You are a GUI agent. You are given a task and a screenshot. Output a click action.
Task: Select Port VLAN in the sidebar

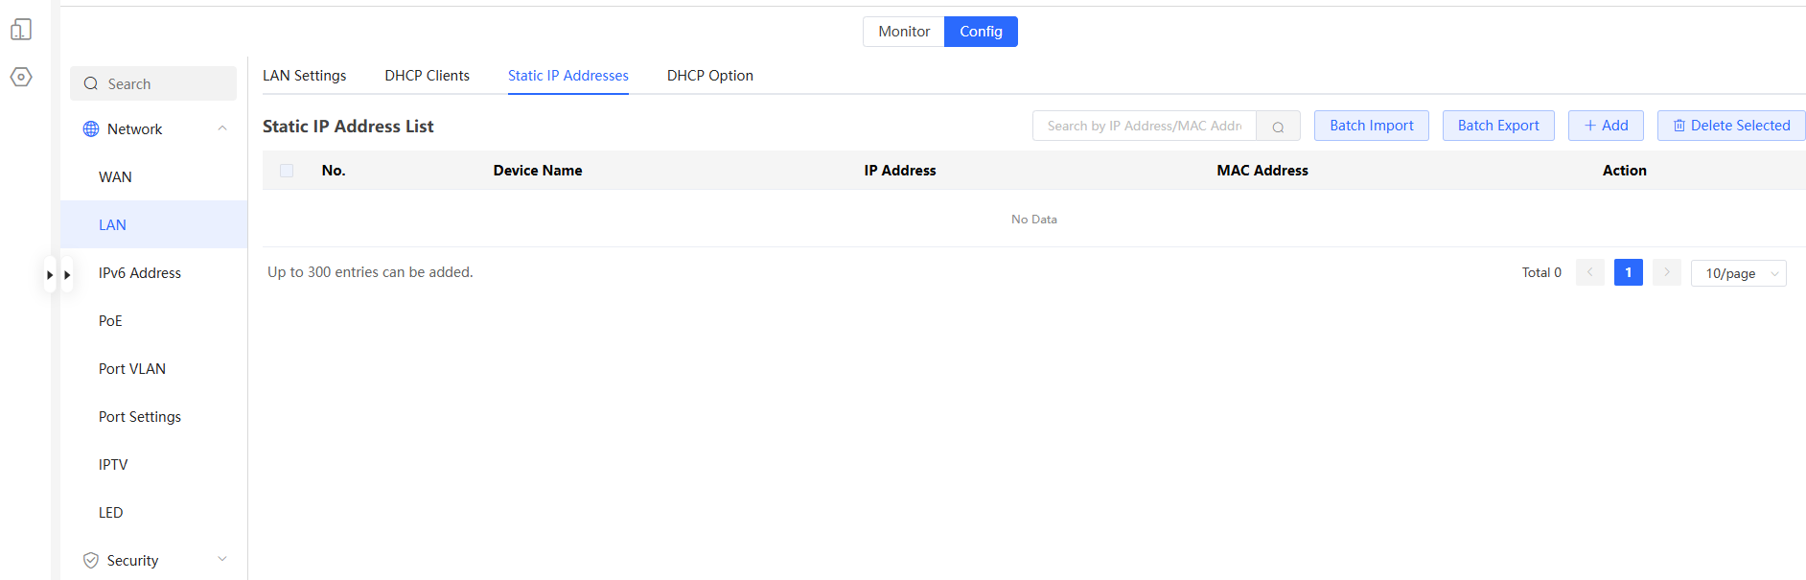(132, 369)
